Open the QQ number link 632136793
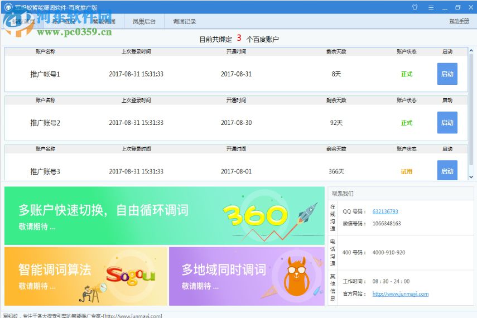 (385, 211)
